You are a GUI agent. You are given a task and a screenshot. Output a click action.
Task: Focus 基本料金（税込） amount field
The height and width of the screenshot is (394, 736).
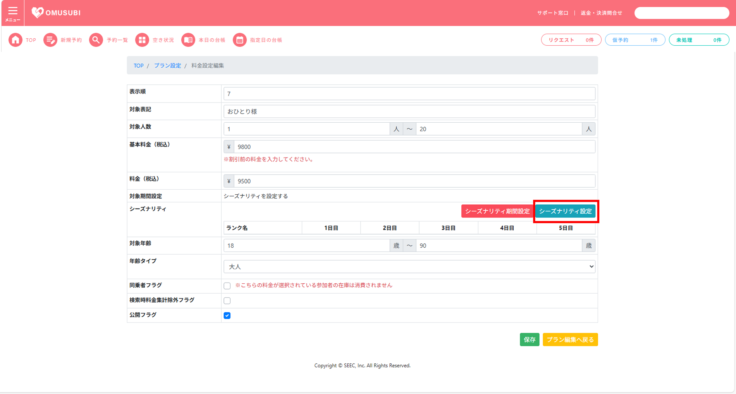414,147
